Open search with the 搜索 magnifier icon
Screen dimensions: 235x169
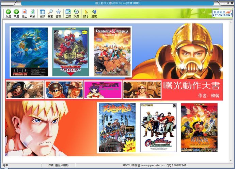pos(50,12)
